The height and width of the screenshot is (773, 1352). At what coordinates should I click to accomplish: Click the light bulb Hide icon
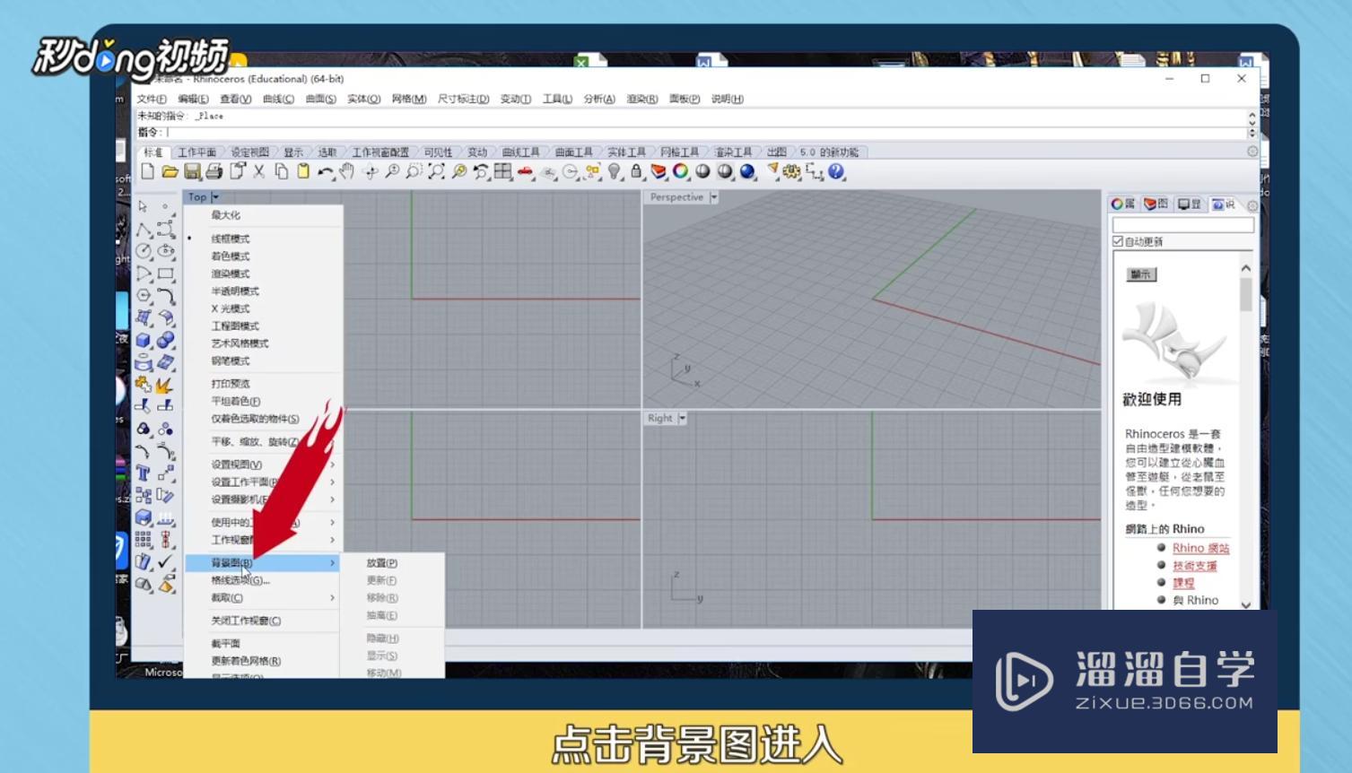click(614, 171)
